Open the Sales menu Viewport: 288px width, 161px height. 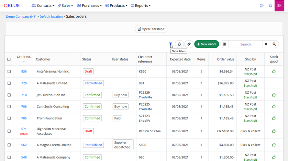(65, 6)
